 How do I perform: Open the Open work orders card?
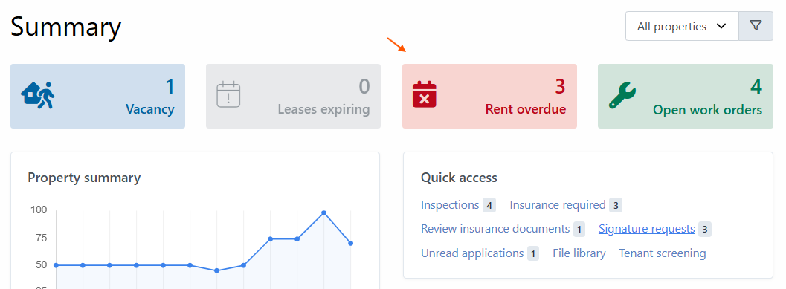tap(686, 96)
